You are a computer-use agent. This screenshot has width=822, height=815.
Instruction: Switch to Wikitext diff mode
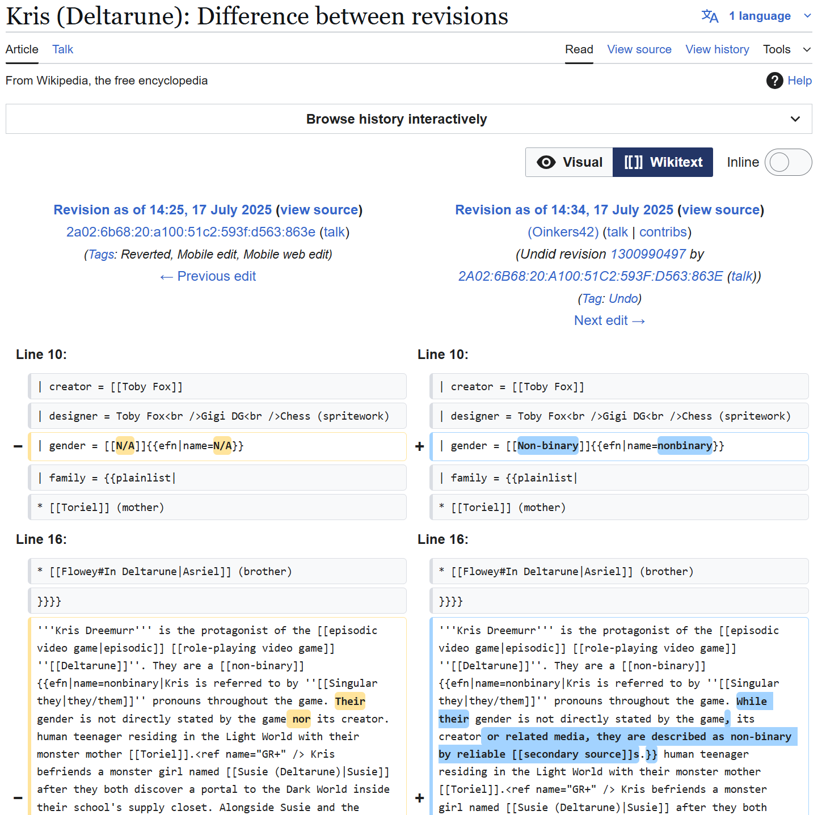(663, 162)
